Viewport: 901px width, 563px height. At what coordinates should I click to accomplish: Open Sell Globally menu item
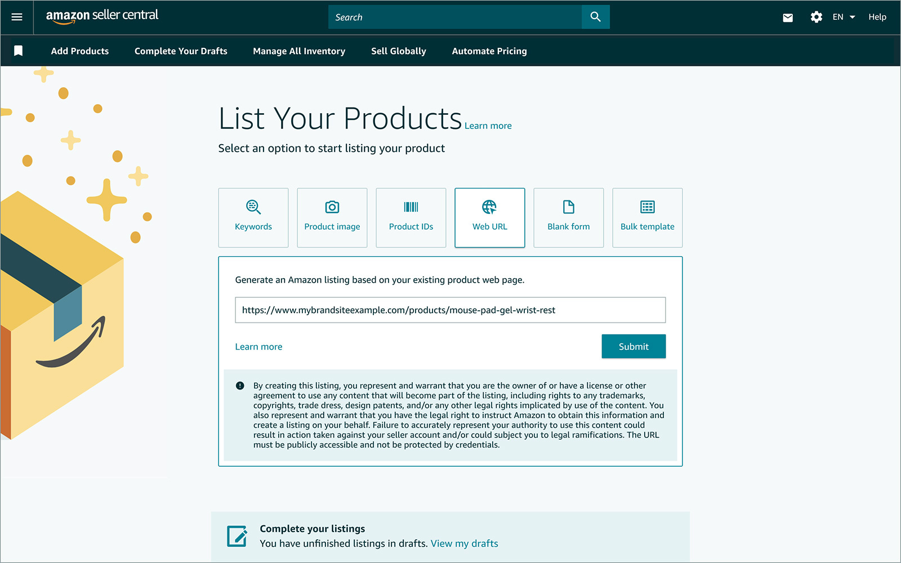399,51
